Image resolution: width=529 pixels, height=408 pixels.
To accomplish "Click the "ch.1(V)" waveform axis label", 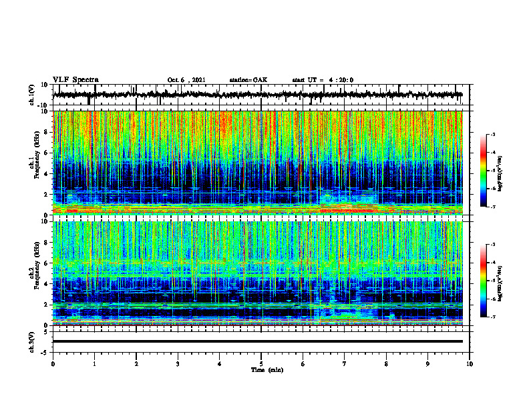I will (x=32, y=95).
